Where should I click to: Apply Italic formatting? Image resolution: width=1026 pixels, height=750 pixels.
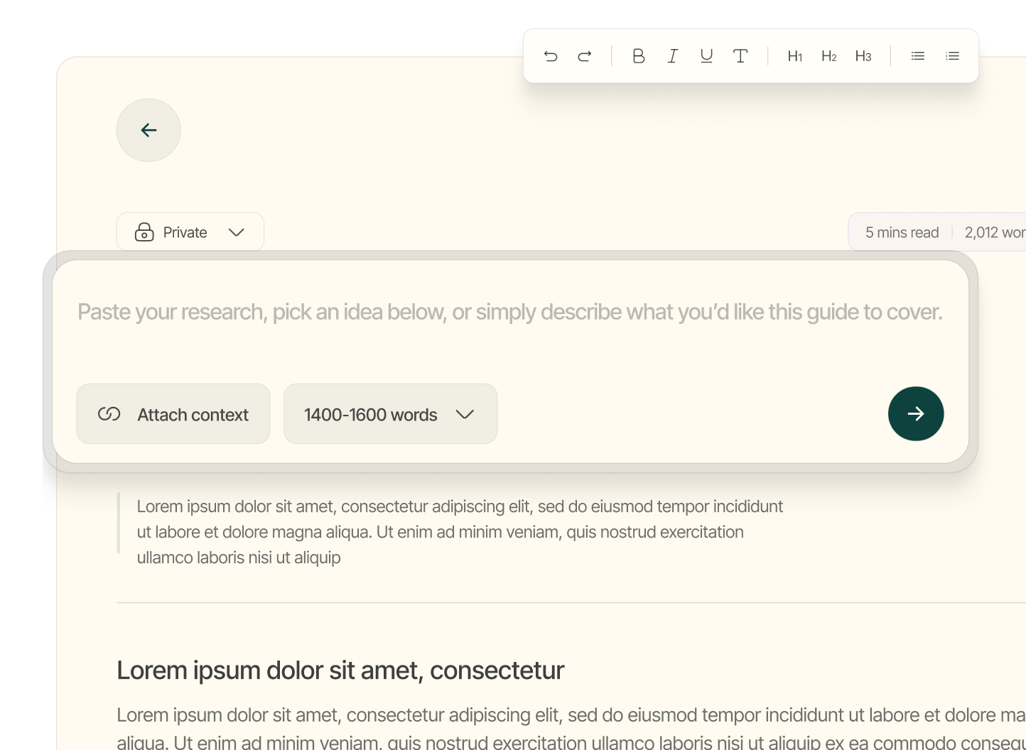(x=672, y=55)
